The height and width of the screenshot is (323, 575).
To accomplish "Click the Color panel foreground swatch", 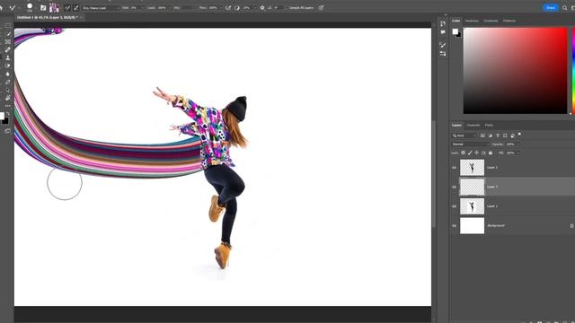I will tap(456, 31).
